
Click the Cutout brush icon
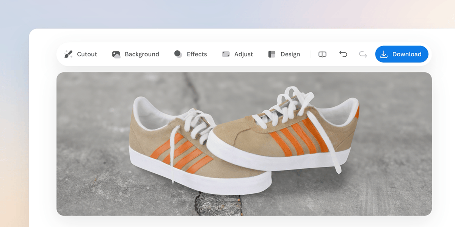tap(68, 54)
